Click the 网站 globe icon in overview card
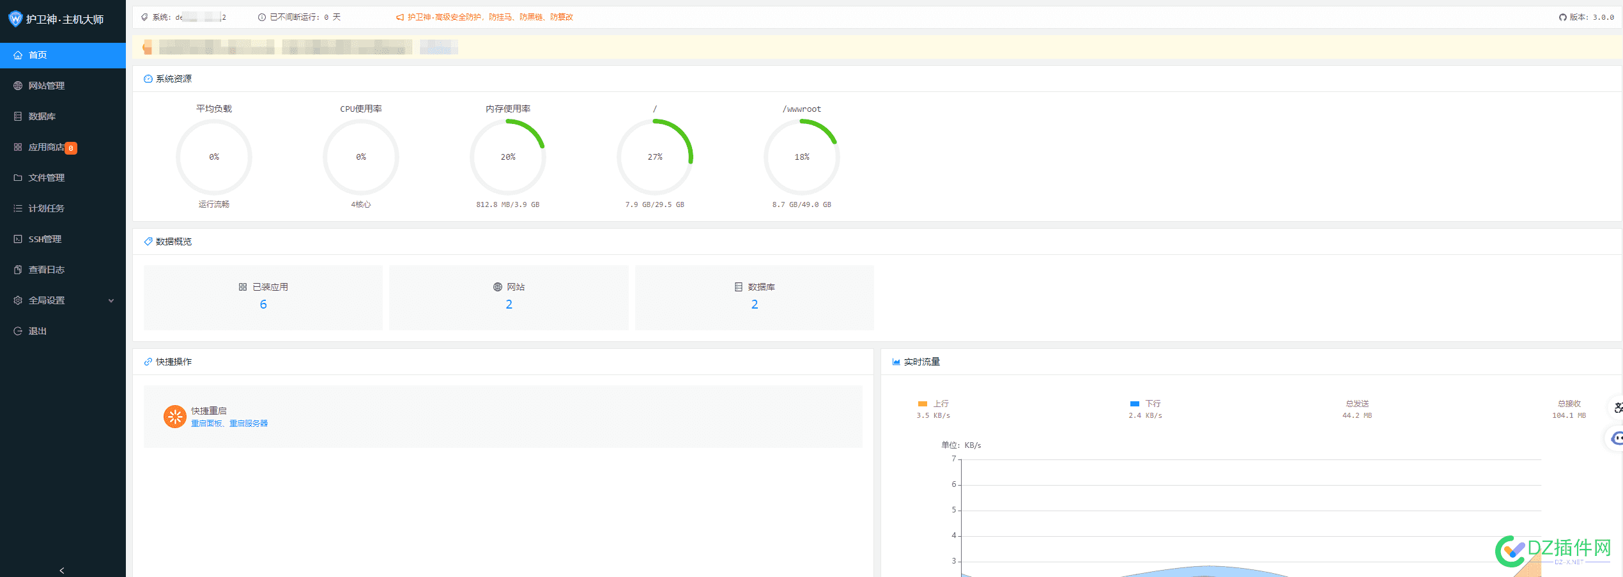This screenshot has height=577, width=1623. (x=498, y=287)
